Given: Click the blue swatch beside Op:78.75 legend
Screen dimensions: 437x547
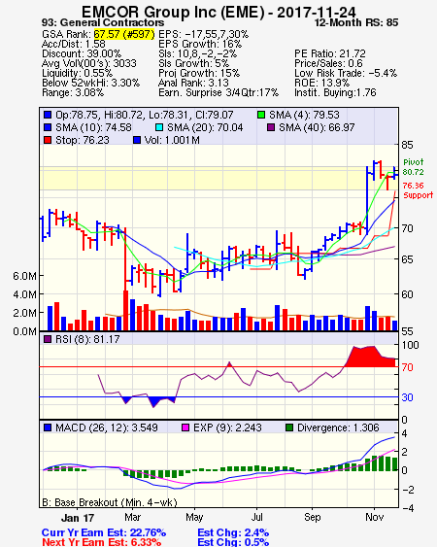Looking at the screenshot, I should 48,115.
